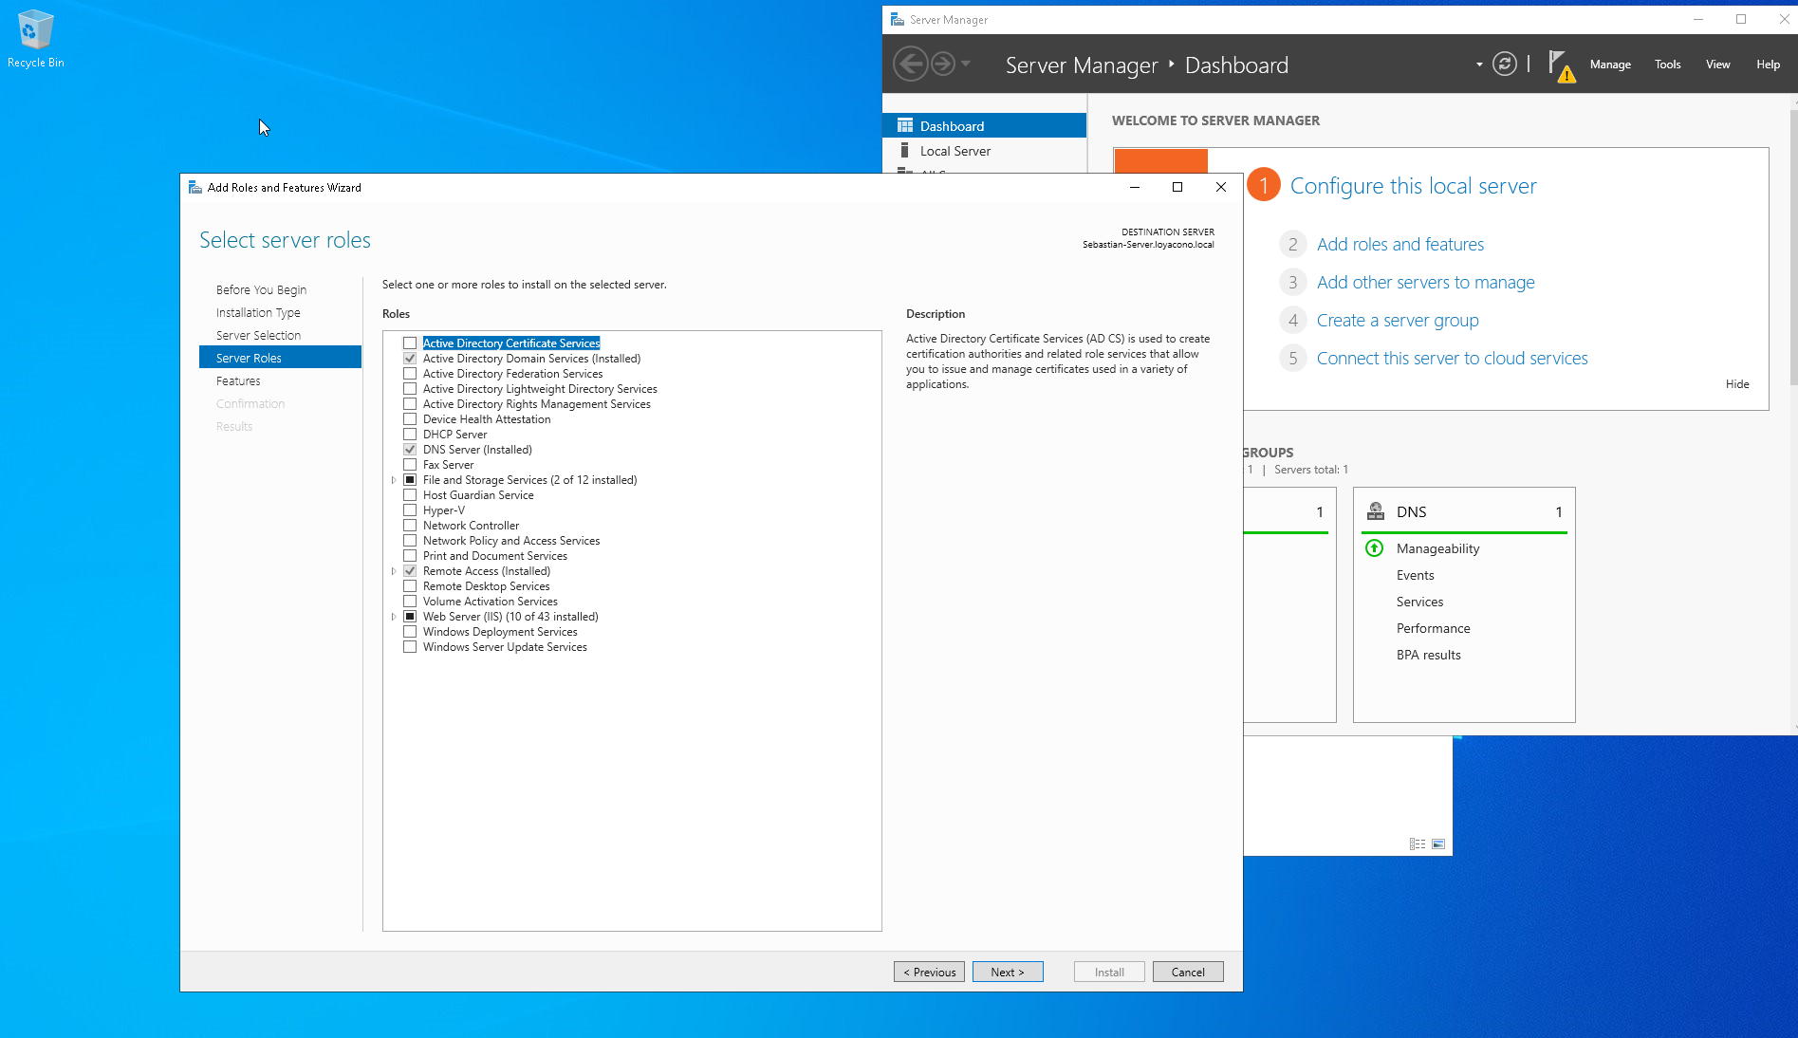
Task: Enable Remote Desktop Services checkbox
Action: pyautogui.click(x=410, y=586)
